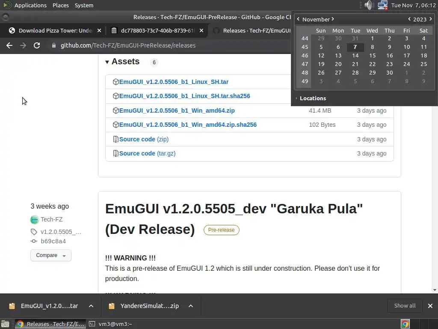
Task: Switch to the dc778803-73c7 tab
Action: click(x=157, y=30)
